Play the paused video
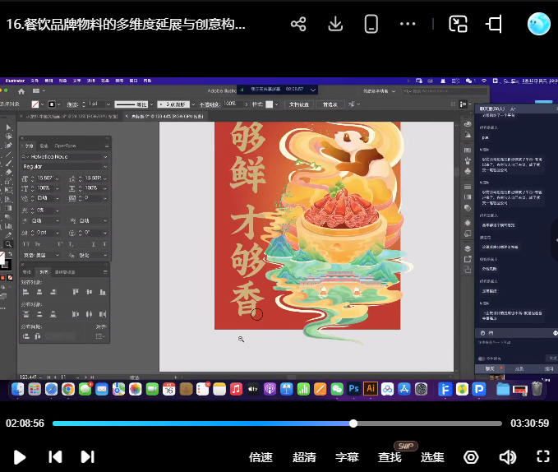This screenshot has width=558, height=472. 21,456
